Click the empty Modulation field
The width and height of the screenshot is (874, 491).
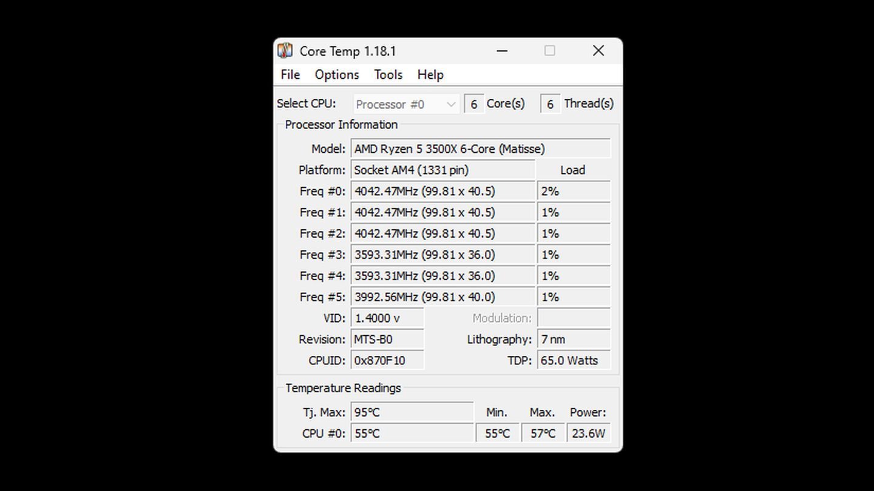point(574,318)
